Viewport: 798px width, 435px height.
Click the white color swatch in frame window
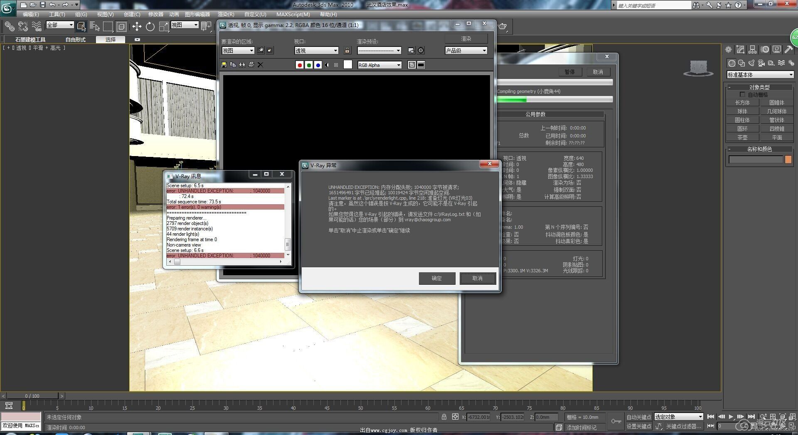(348, 64)
